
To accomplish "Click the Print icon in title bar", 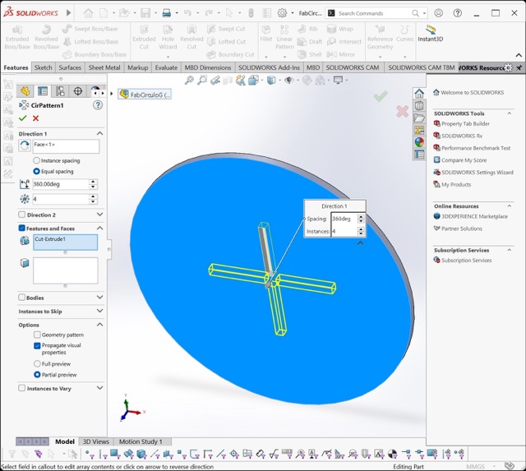I will 167,13.
